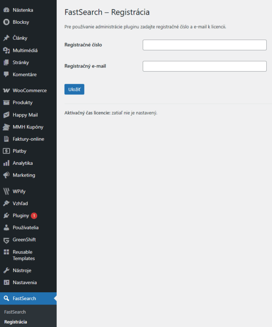Viewport: 272px width, 327px height.
Task: Click the Reusable Templates grid icon
Action: (x=7, y=252)
